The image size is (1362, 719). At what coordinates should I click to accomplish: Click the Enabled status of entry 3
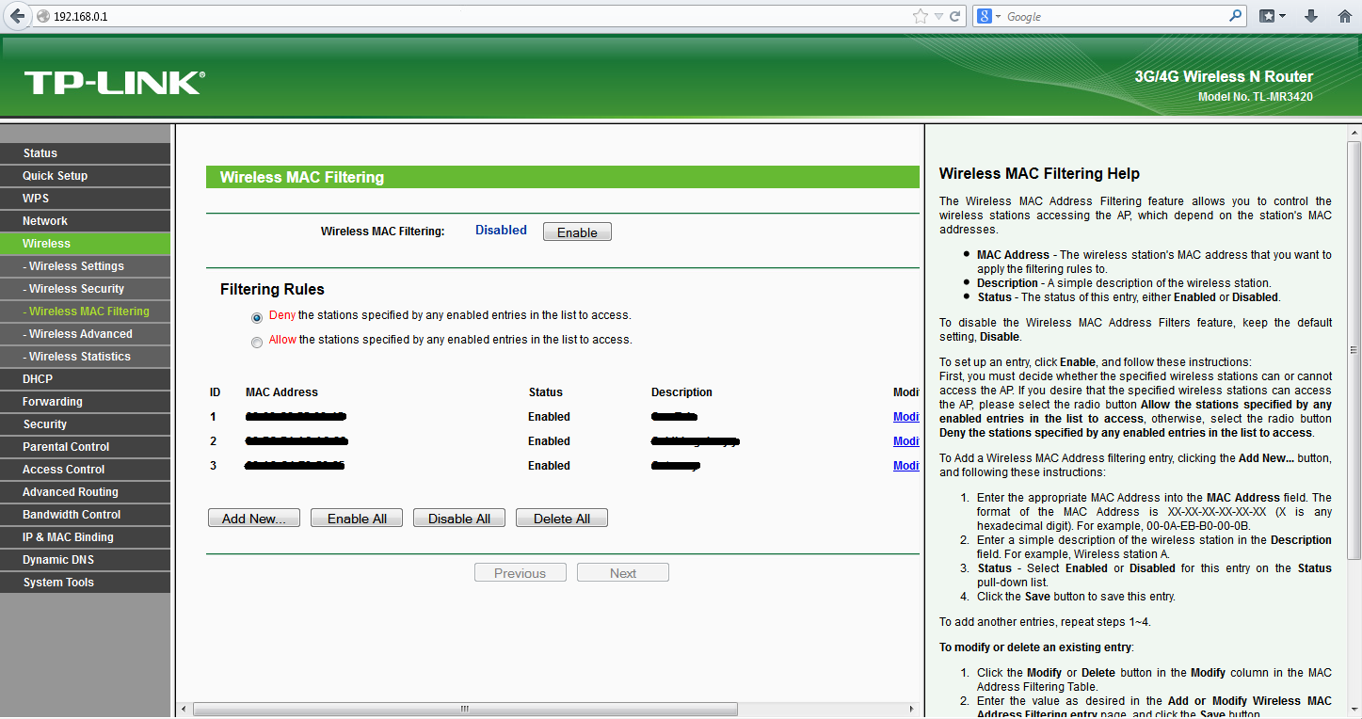[x=549, y=466]
